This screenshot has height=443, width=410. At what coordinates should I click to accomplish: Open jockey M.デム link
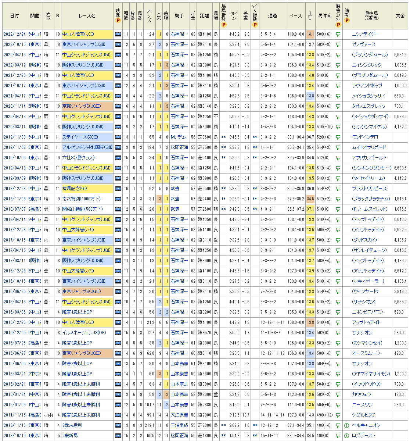click(179, 137)
